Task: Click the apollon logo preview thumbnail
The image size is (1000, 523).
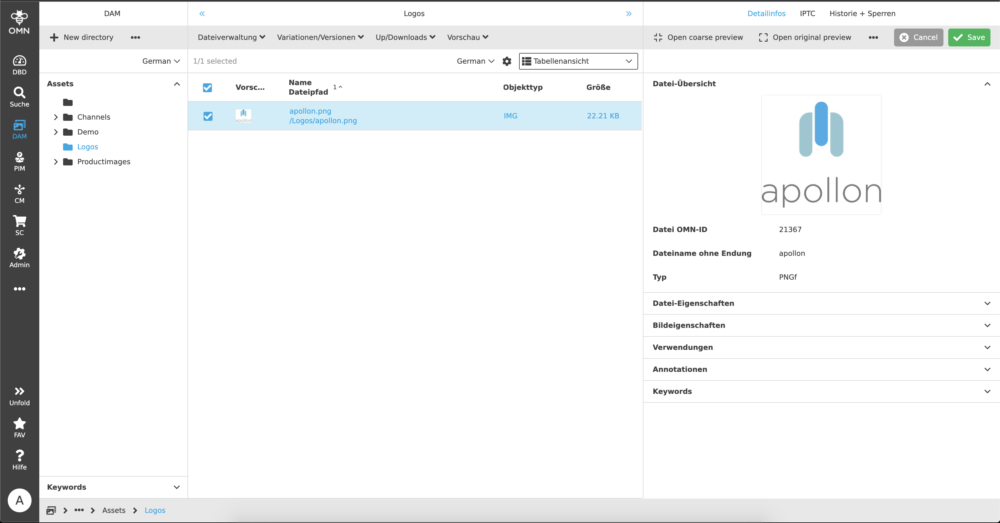Action: point(821,155)
